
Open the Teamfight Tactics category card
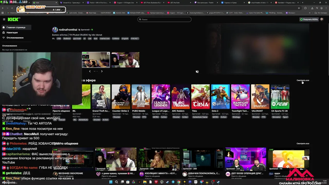pos(240,97)
